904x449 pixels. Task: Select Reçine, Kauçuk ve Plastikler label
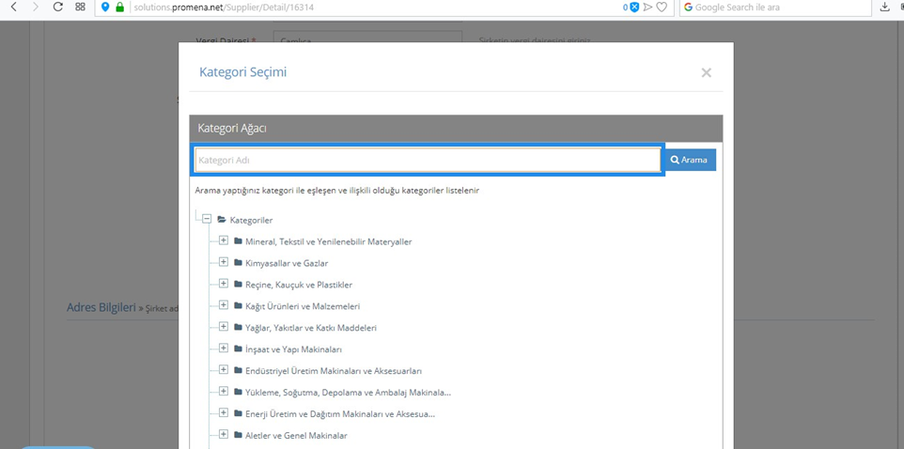[x=299, y=285]
